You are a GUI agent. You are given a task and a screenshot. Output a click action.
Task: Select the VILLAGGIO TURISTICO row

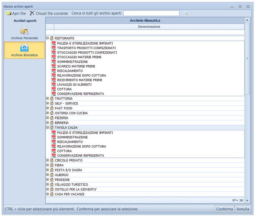(71, 184)
